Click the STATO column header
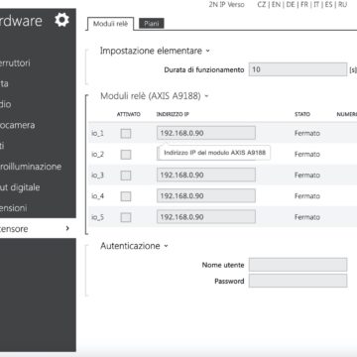Screen dimensions: 357x357 [302, 114]
